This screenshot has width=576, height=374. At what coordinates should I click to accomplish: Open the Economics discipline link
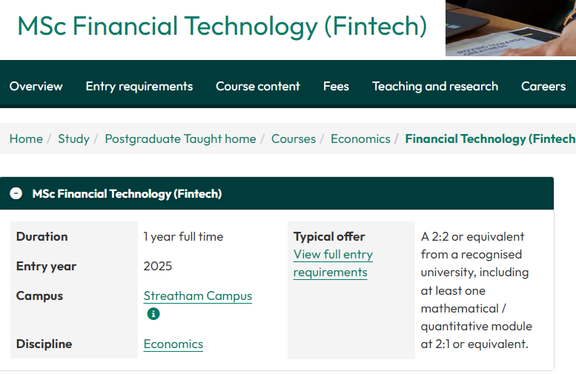point(173,344)
